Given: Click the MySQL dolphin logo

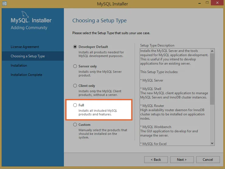Looking at the screenshot, I should pos(25,15).
